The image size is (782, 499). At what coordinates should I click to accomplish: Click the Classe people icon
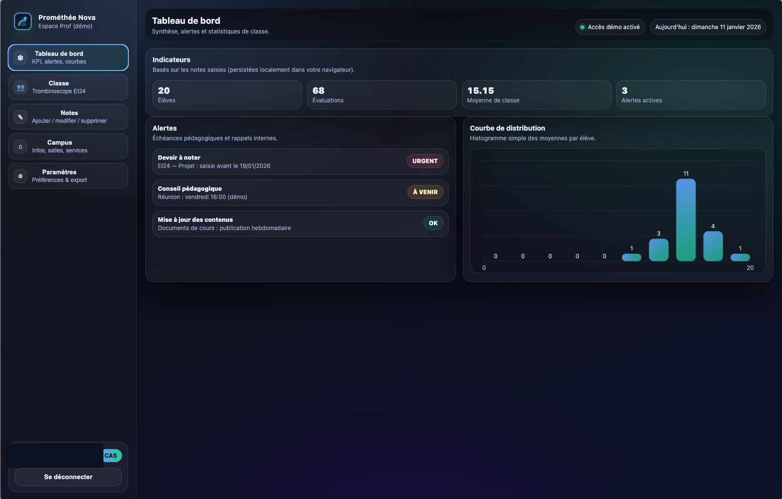pos(20,87)
